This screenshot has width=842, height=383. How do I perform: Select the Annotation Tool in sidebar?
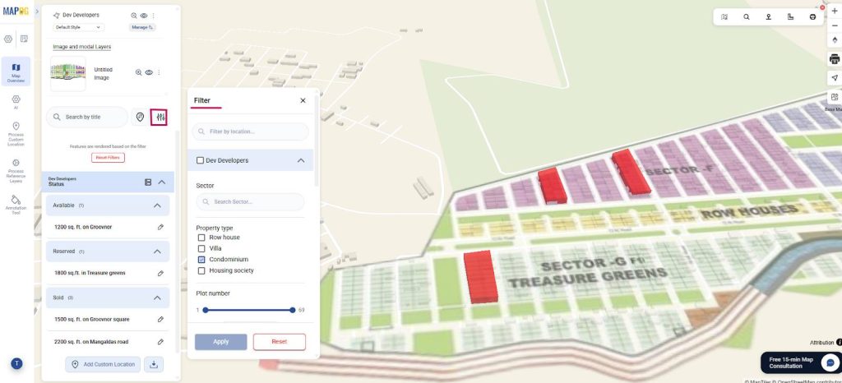point(16,205)
